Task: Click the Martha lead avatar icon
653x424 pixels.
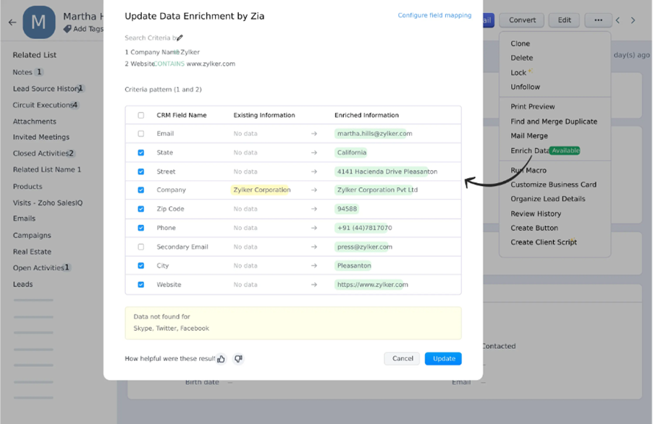Action: coord(39,22)
